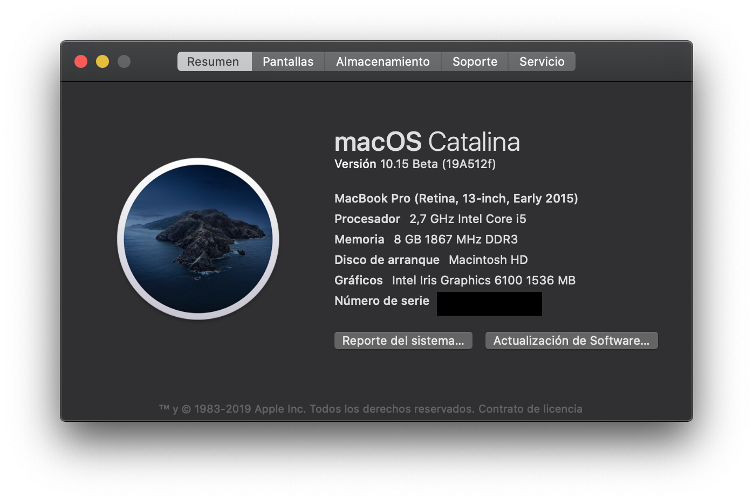Open the Contrato de licencia link
Image resolution: width=753 pixels, height=501 pixels.
531,408
